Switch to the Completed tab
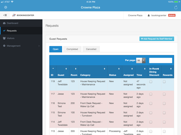181x135 pixels. [72, 49]
